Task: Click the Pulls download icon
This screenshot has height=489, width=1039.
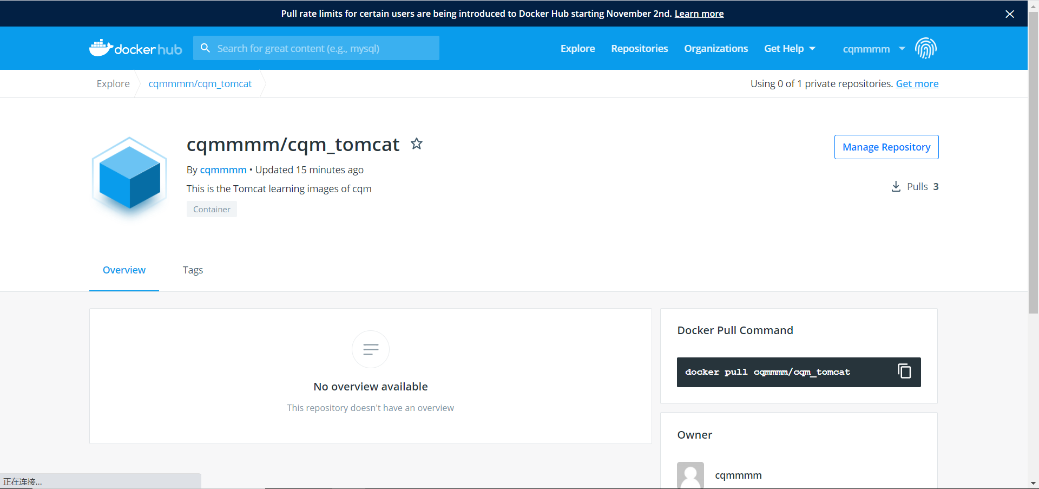Action: pyautogui.click(x=896, y=186)
